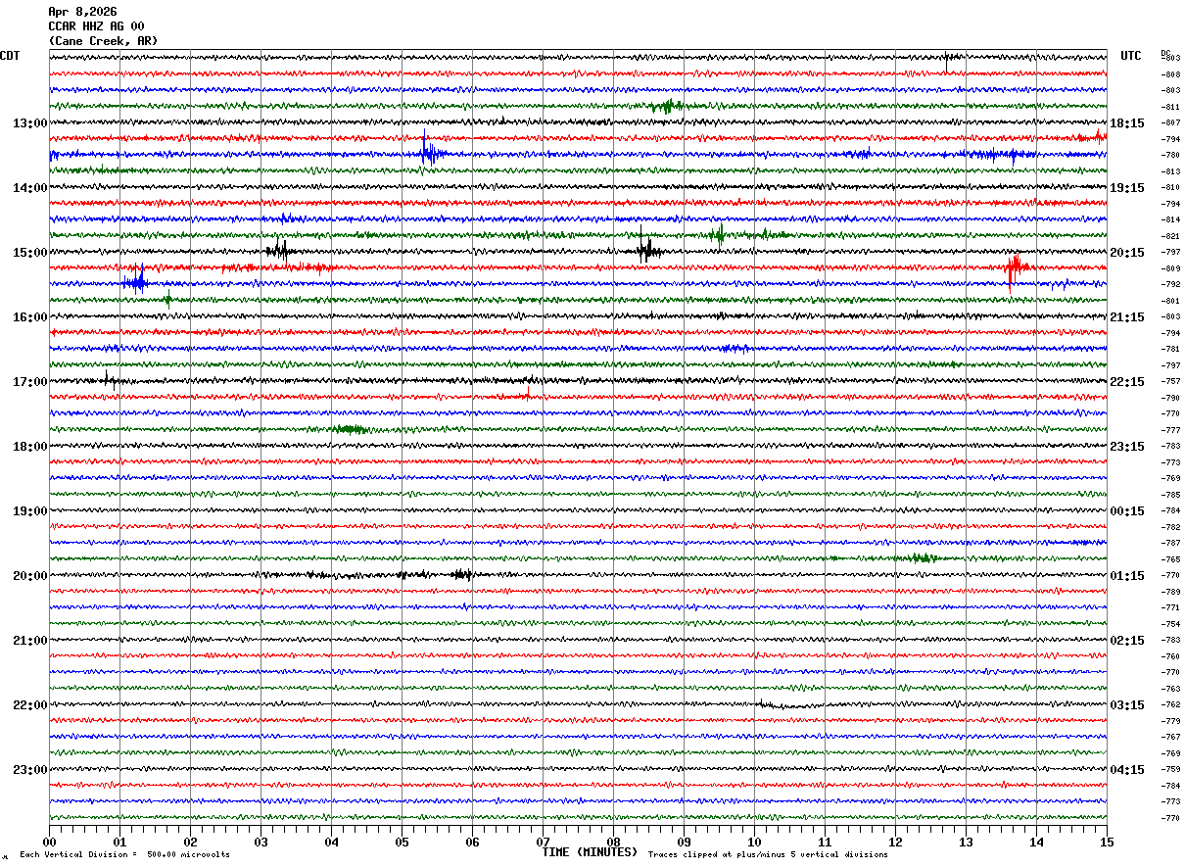The width and height of the screenshot is (1185, 868).
Task: Click minute tick label '05' on the time axis
Action: point(402,842)
